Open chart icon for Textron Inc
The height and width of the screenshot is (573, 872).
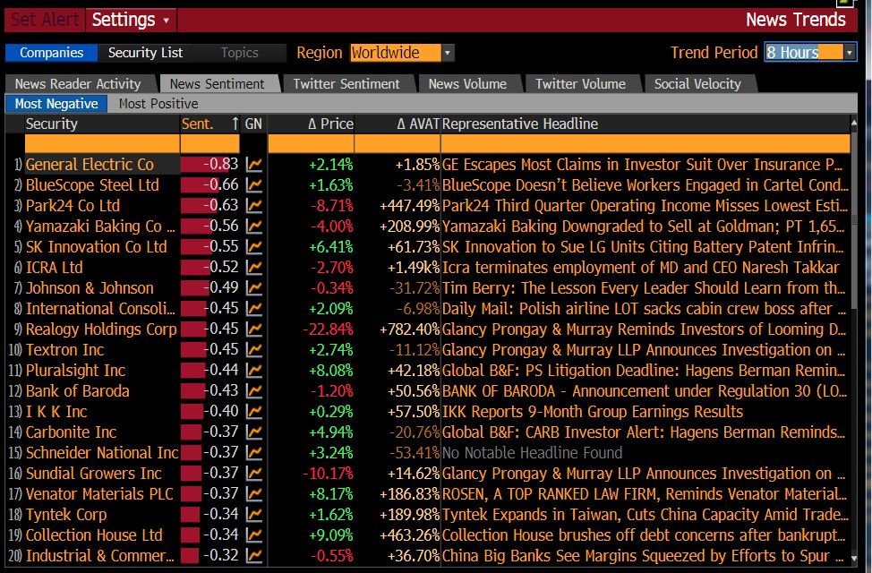point(254,350)
